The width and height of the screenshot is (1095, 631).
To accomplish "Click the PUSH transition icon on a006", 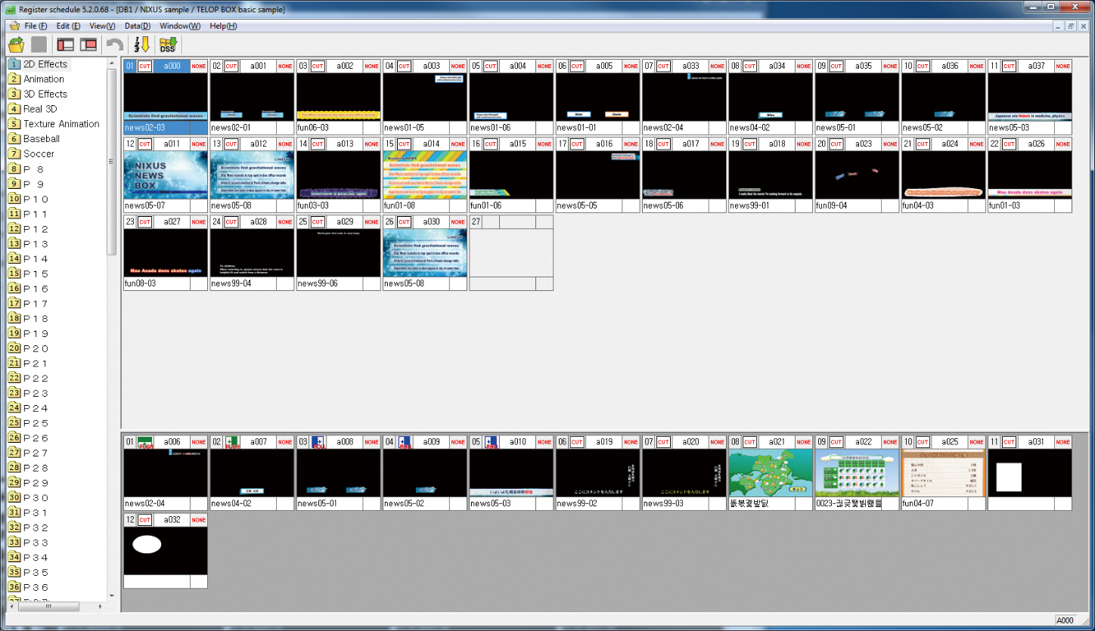I will pos(145,442).
